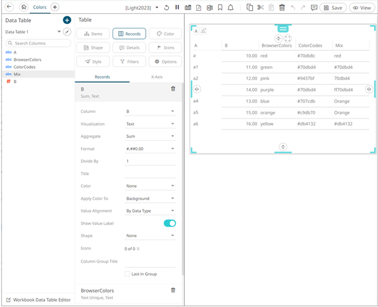Viewport: 378px width, 307px height.
Task: Check the Last in Group checkbox
Action: 127,274
